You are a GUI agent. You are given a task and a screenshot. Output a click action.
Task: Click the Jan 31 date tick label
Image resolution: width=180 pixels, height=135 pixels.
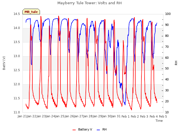point(116,116)
